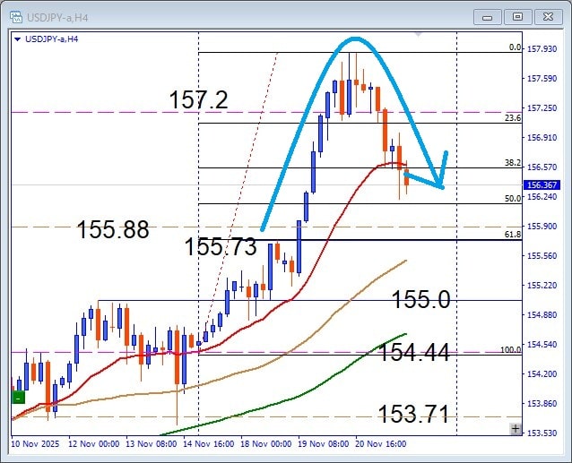Restore the USDJPY-a,H4 chart window size
The width and height of the screenshot is (572, 463).
point(516,15)
